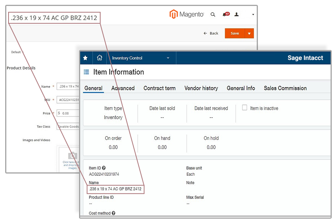Switch to the Advanced tab
This screenshot has width=334, height=222.
pyautogui.click(x=123, y=88)
